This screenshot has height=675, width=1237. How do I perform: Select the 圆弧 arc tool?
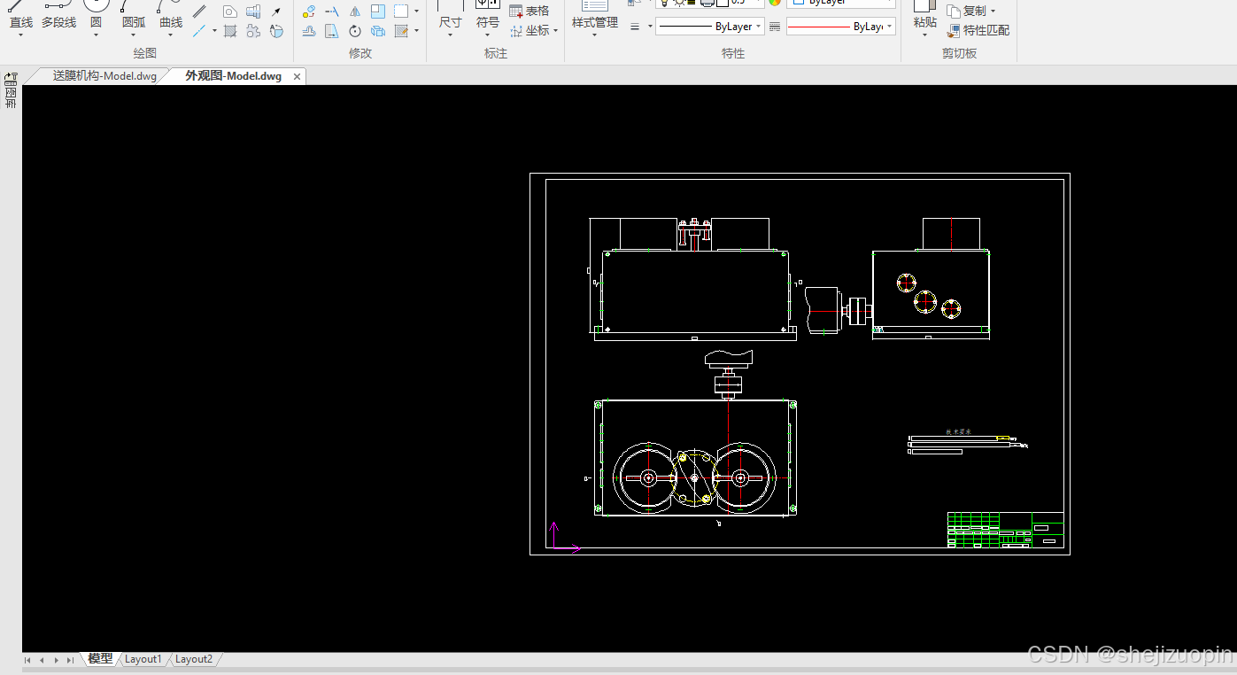[x=133, y=16]
